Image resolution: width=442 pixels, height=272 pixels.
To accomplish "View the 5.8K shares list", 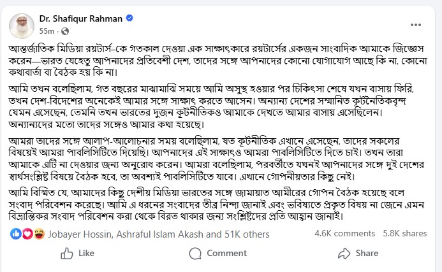I will (x=404, y=234).
